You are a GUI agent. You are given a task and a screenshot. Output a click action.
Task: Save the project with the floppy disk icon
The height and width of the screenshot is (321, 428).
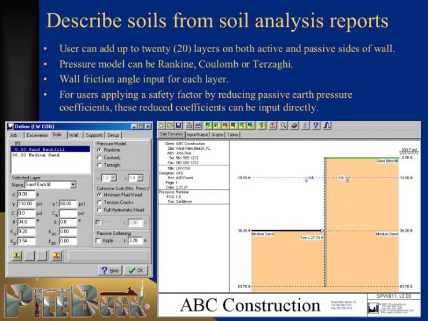(x=179, y=125)
